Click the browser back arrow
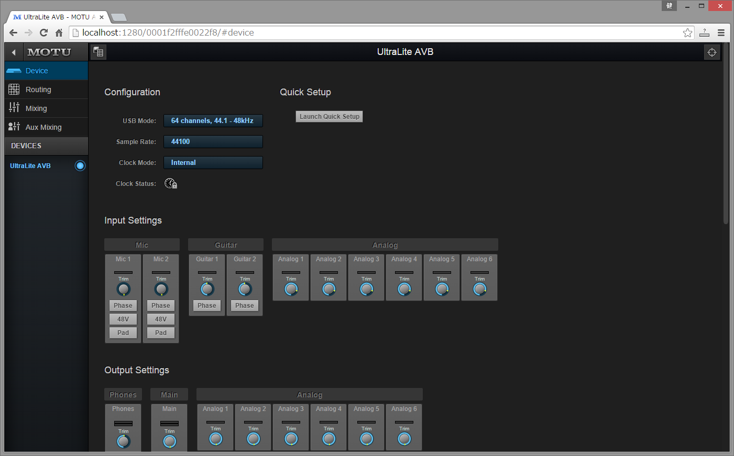This screenshot has width=734, height=456. coord(14,32)
